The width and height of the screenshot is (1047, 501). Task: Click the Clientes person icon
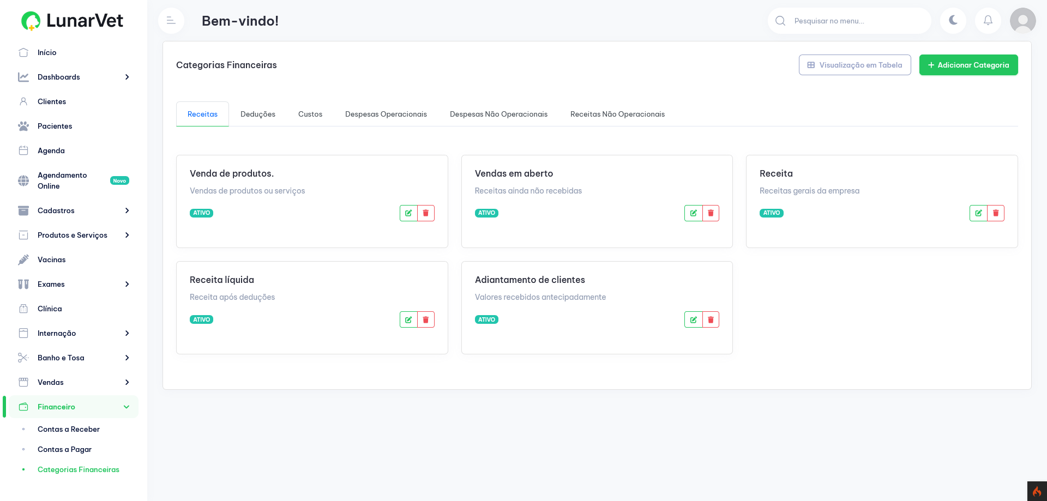click(x=23, y=101)
